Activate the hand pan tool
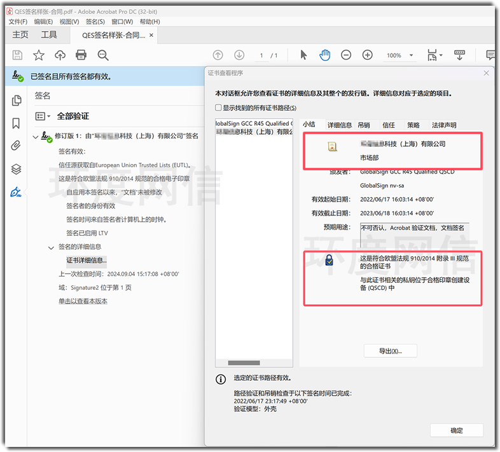The image size is (500, 452). pyautogui.click(x=324, y=55)
